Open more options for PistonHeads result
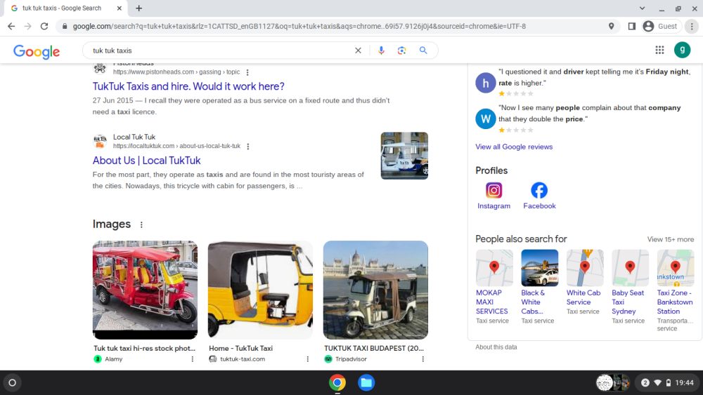 (x=247, y=72)
